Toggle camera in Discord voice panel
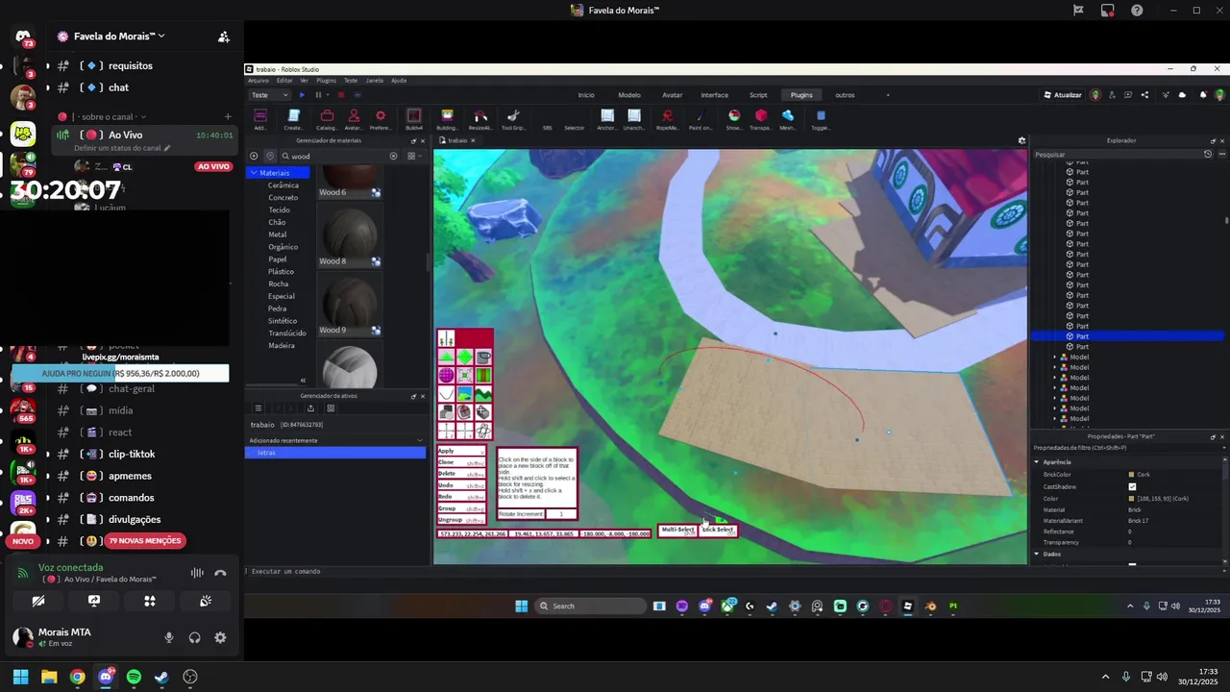This screenshot has height=692, width=1230. (x=37, y=601)
